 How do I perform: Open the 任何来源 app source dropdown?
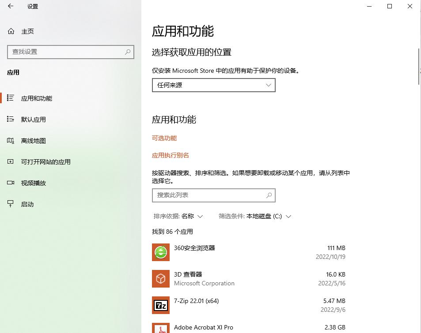[x=213, y=85]
